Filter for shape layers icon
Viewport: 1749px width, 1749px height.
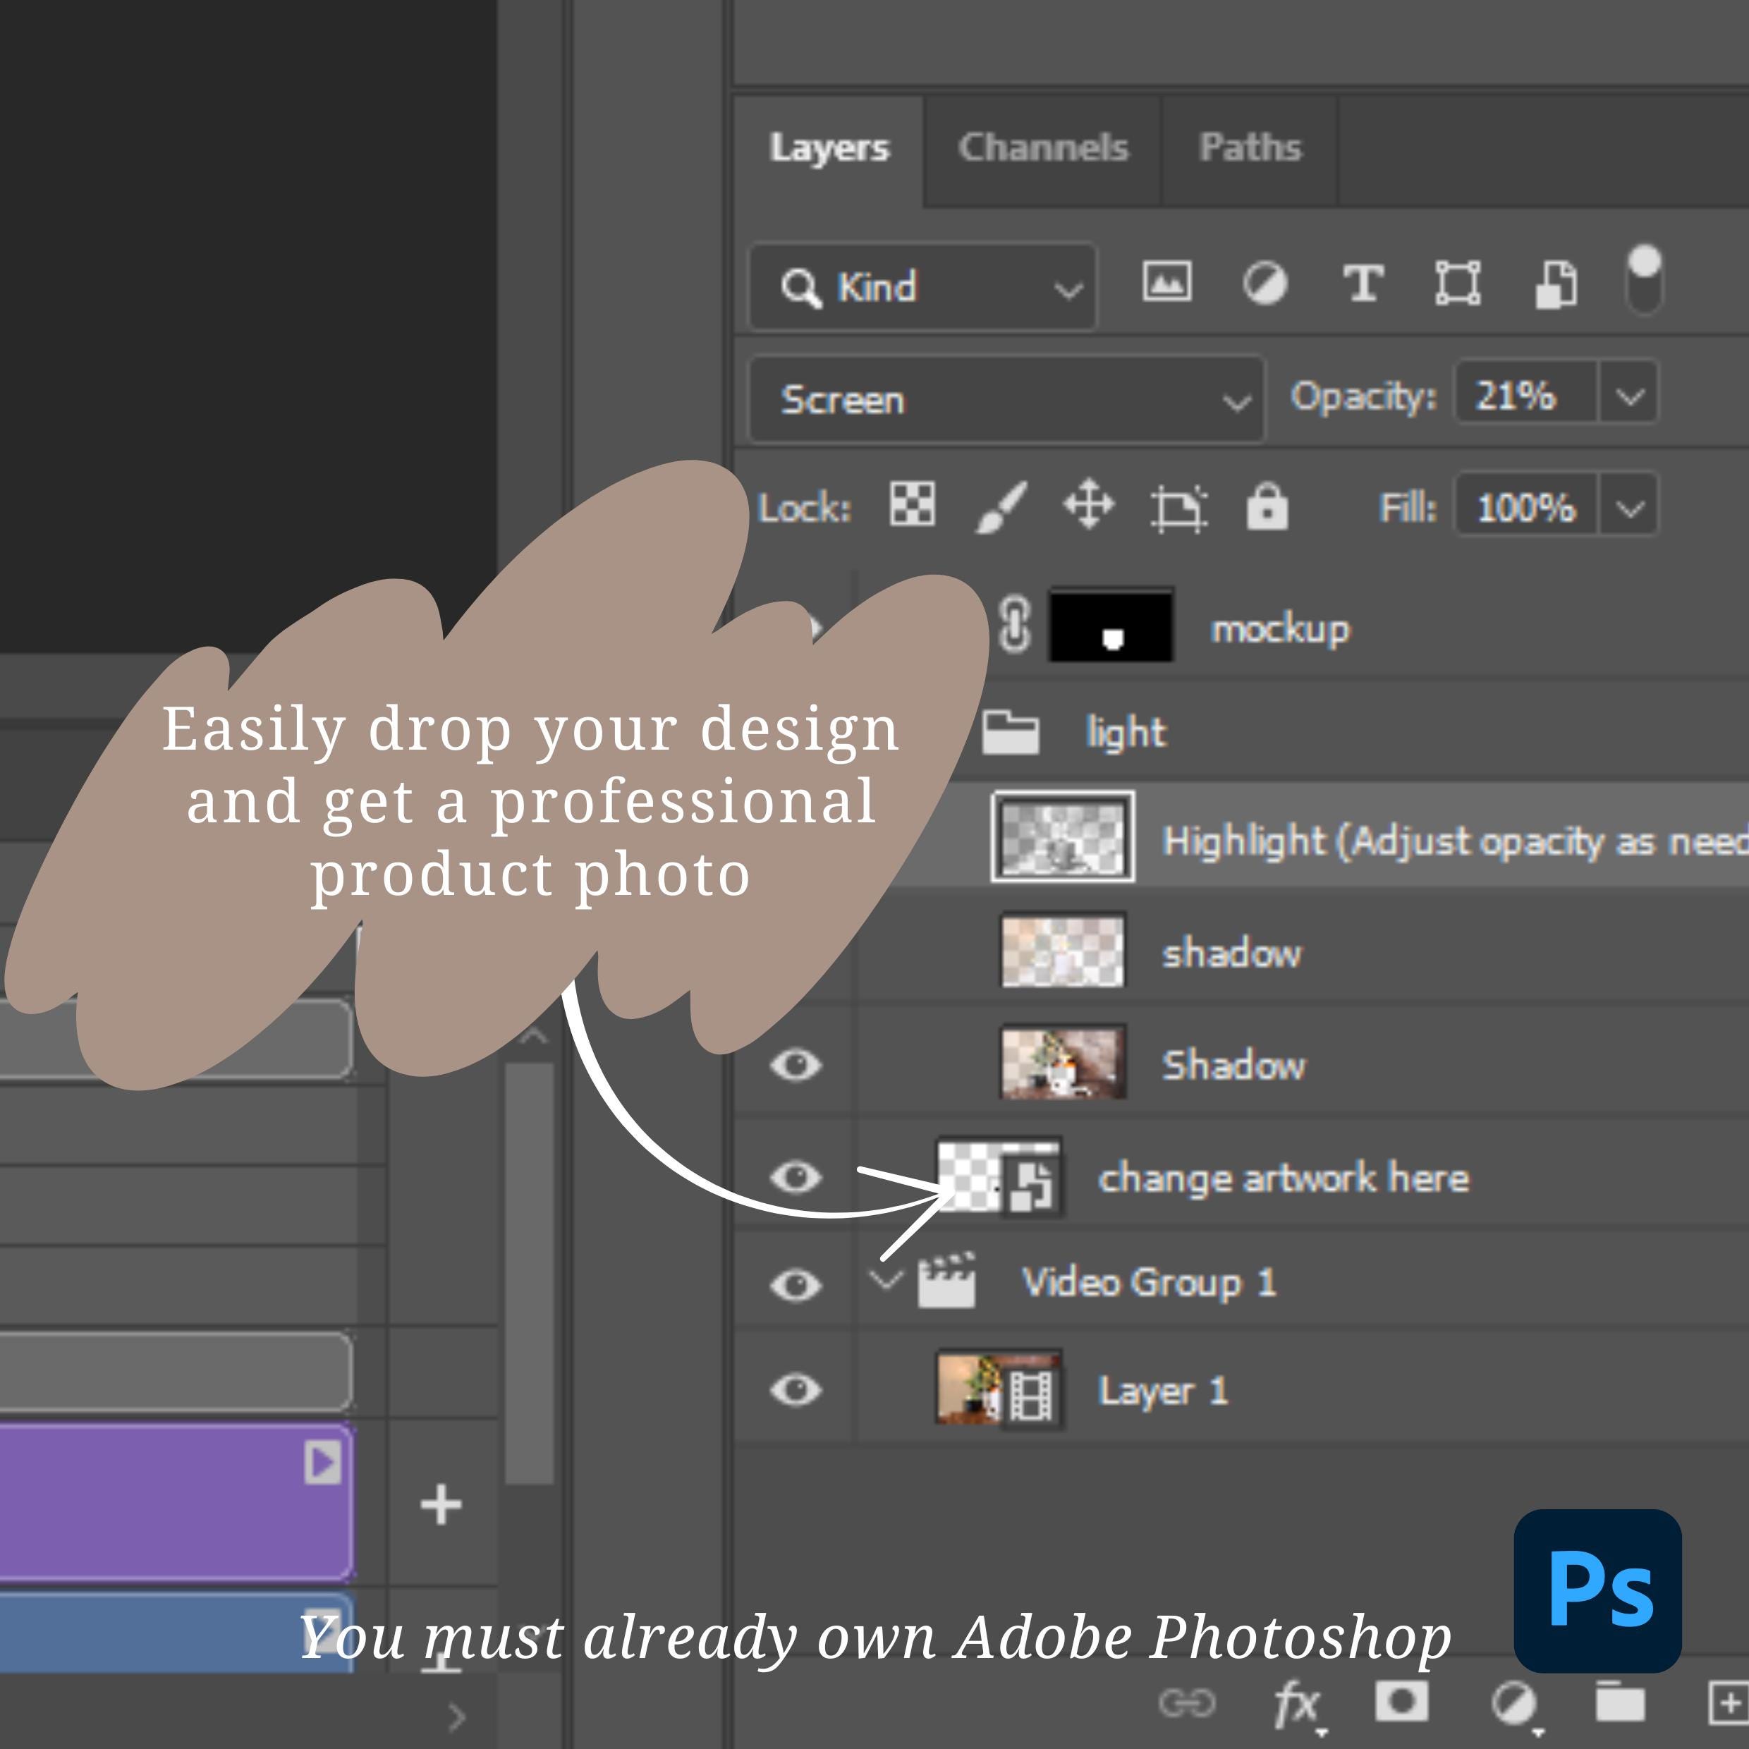click(1458, 284)
